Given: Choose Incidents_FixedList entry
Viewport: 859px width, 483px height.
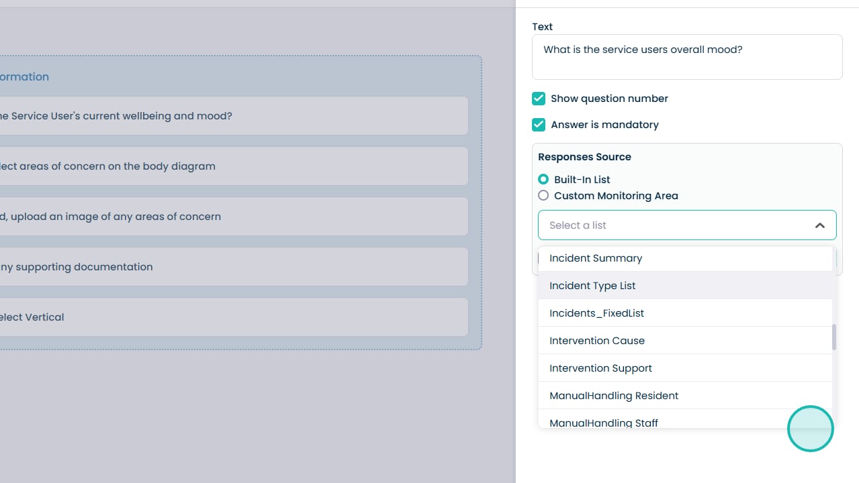Looking at the screenshot, I should 596,313.
